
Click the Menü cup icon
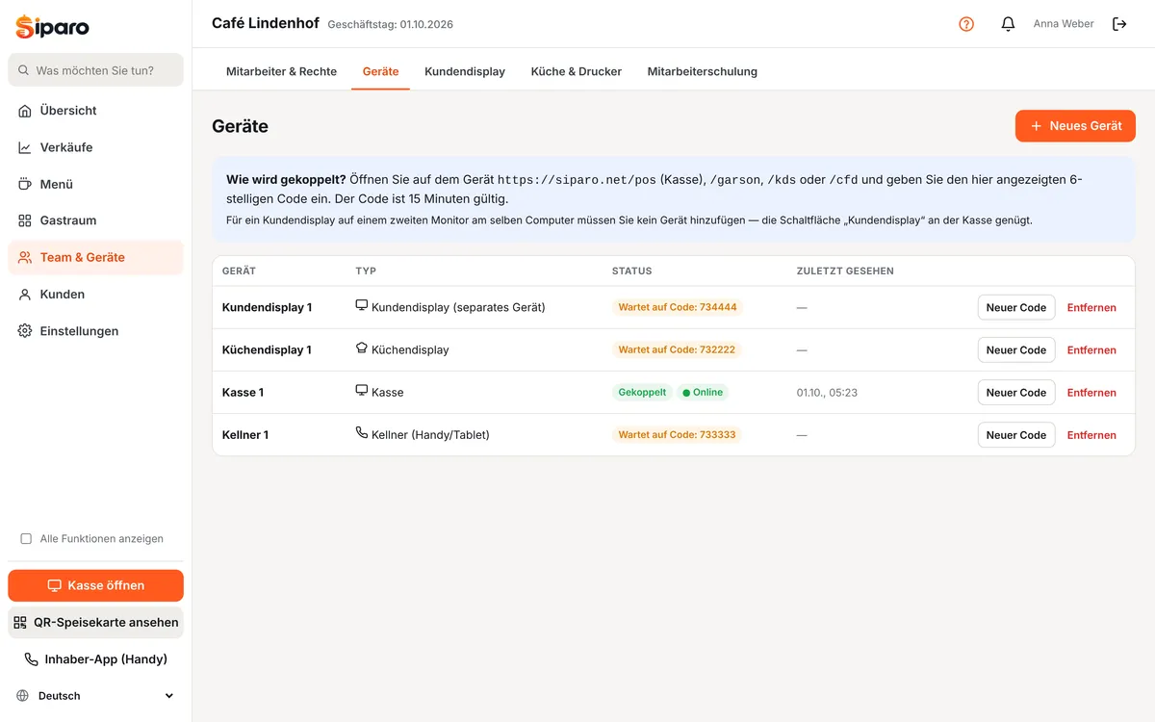[x=25, y=184]
